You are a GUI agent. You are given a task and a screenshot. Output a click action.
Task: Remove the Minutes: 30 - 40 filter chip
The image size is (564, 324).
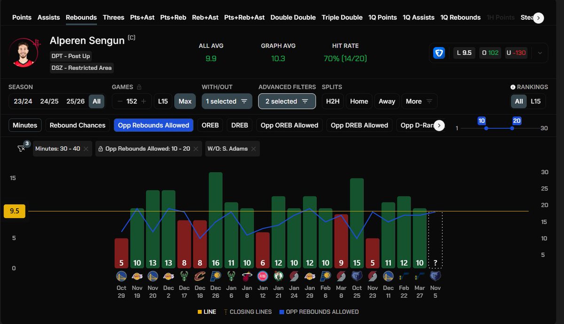(x=86, y=149)
